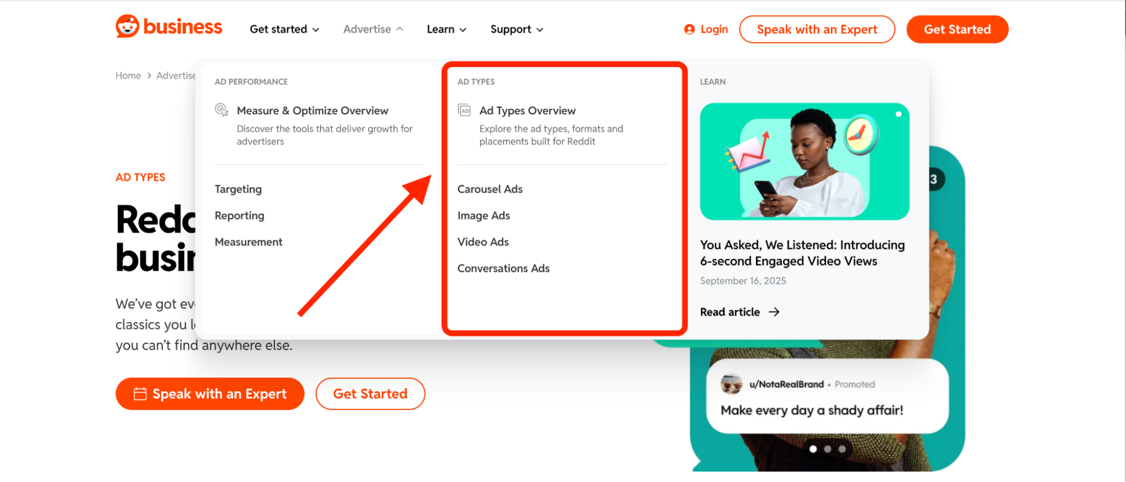Open the Targeting menu item
Viewport: 1126px width, 482px height.
238,189
